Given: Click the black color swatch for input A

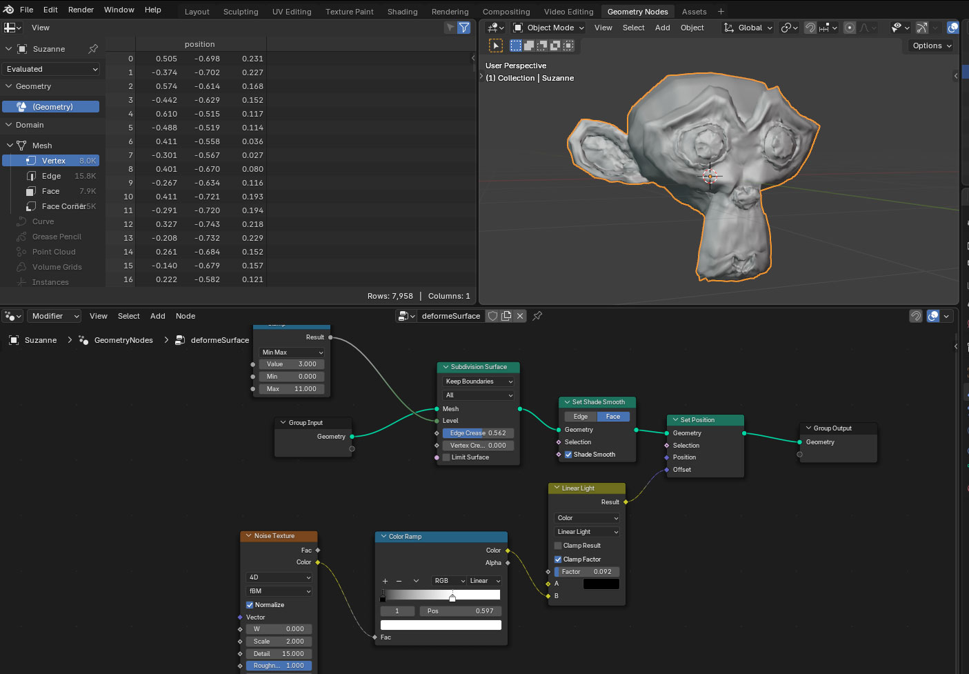Looking at the screenshot, I should tap(601, 584).
